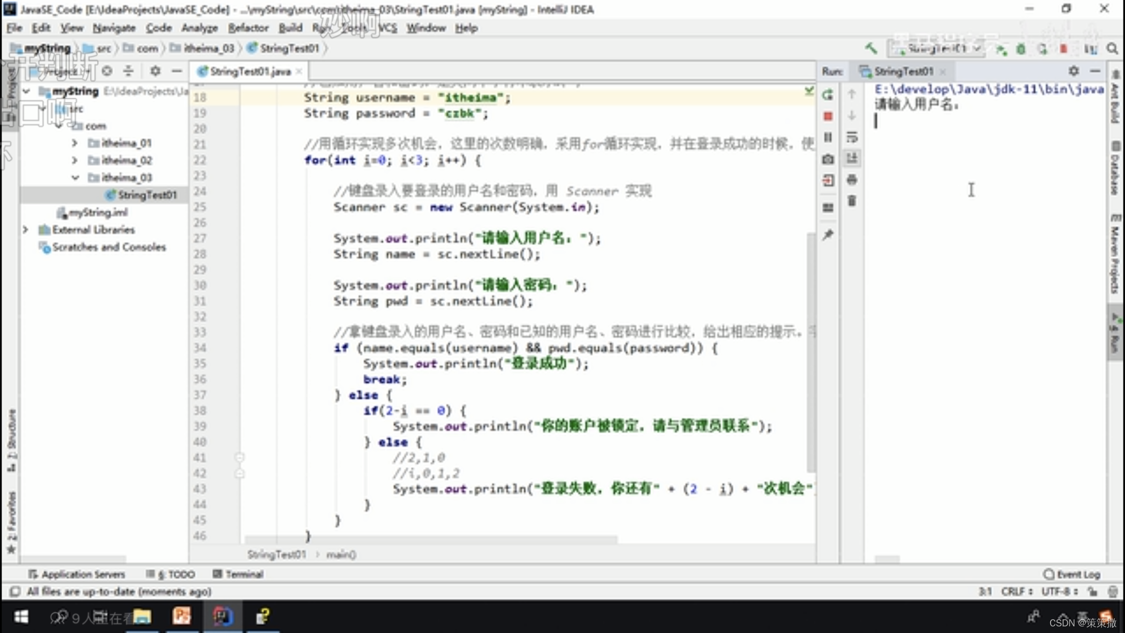The width and height of the screenshot is (1125, 633).
Task: Open the Maven Projects side tab
Action: [1115, 254]
